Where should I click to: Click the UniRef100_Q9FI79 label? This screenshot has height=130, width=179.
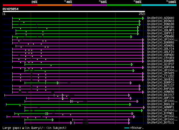point(161,98)
